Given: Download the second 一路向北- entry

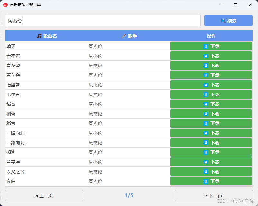Looking at the screenshot, I should (211, 143).
